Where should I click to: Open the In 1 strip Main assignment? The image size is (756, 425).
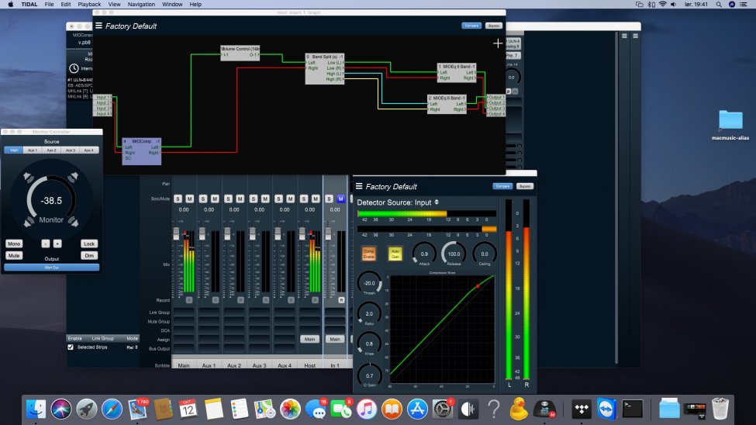[335, 339]
